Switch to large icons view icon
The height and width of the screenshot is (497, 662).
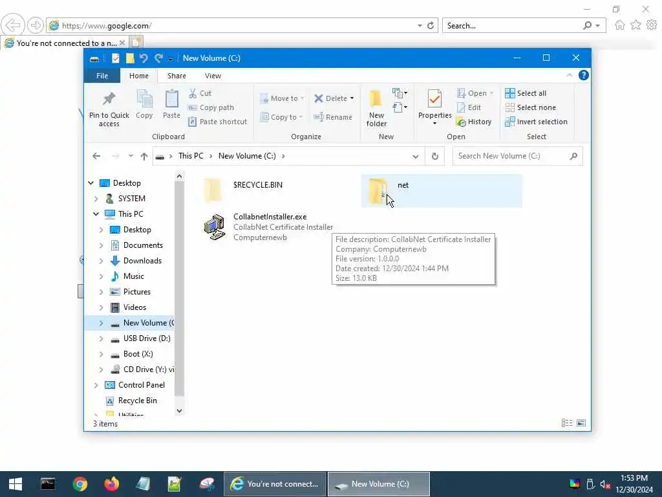coord(581,423)
